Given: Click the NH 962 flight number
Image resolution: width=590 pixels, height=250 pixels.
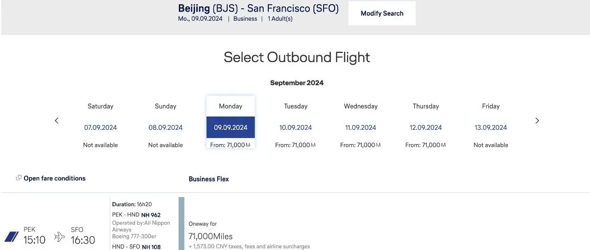Looking at the screenshot, I should 151,215.
